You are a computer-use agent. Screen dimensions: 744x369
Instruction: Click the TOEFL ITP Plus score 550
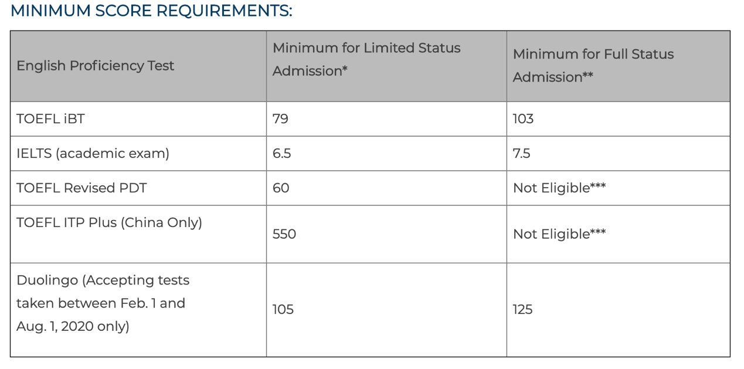click(x=284, y=234)
